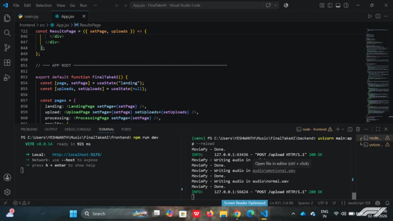Click src folder in breadcrumb

[42, 25]
